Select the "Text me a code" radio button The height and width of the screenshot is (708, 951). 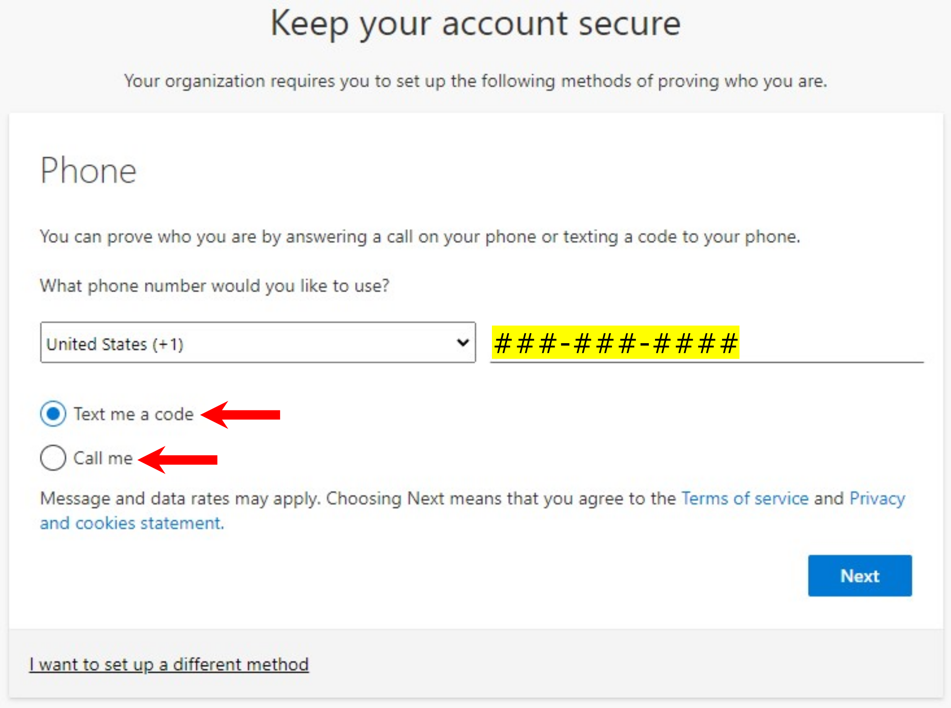tap(53, 414)
